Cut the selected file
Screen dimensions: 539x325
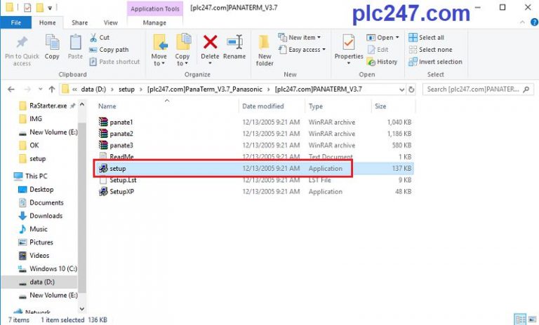(100, 37)
